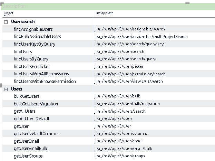Viewport: 215px width, 161px height.
Task: Click the path jira_/rest/api/3/user/search/query
Action: pyautogui.click(x=125, y=59)
